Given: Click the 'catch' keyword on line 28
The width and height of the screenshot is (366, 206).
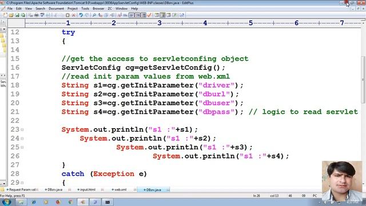Looking at the screenshot, I should point(73,174).
